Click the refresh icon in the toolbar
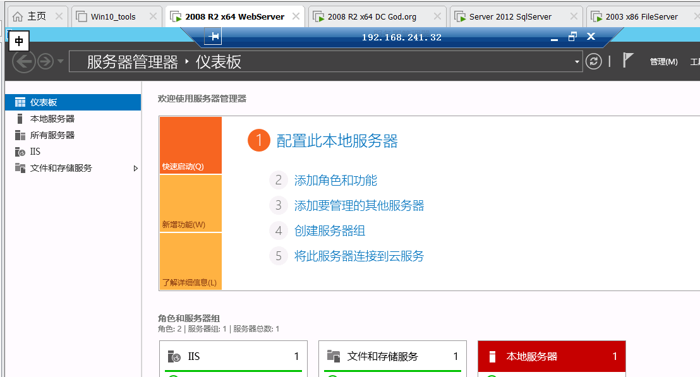This screenshot has height=377, width=700. point(593,61)
